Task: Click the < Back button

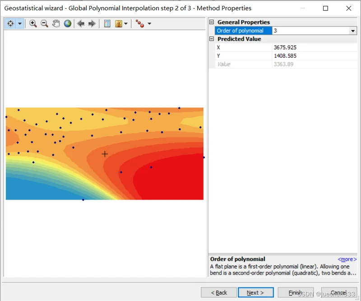Action: (x=219, y=292)
